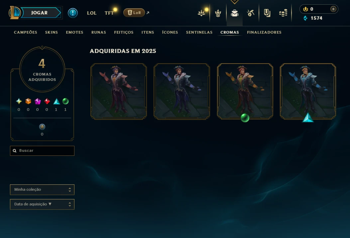The image size is (350, 238).
Task: Click the red ruby gem filter icon
Action: pos(47,101)
